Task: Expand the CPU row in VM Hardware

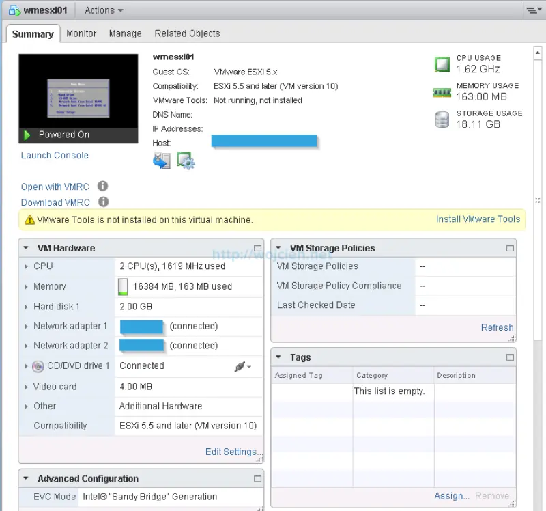Action: point(26,266)
